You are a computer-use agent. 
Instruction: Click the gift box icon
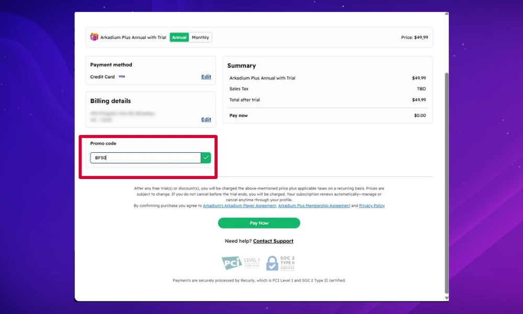click(94, 37)
